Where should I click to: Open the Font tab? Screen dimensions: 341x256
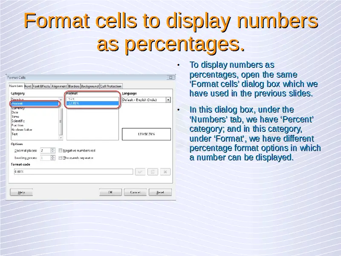point(28,86)
